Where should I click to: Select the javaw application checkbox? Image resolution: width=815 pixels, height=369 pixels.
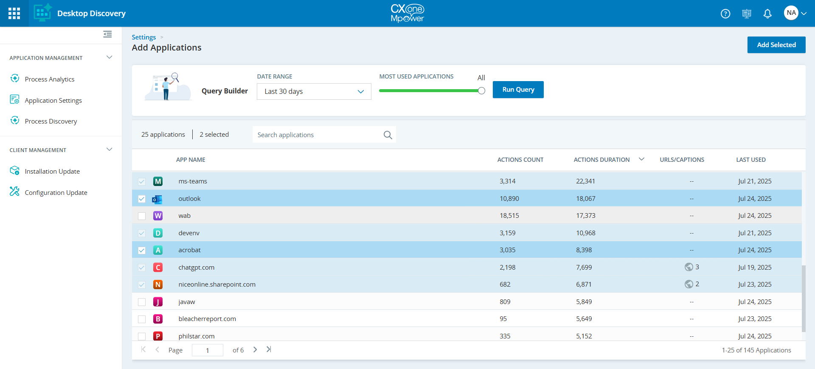pyautogui.click(x=142, y=302)
